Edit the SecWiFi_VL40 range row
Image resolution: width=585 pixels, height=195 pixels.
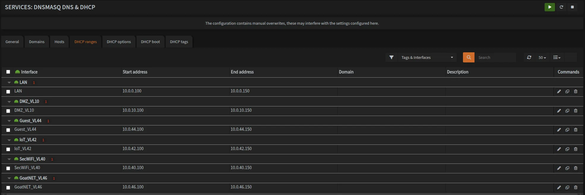tap(559, 168)
